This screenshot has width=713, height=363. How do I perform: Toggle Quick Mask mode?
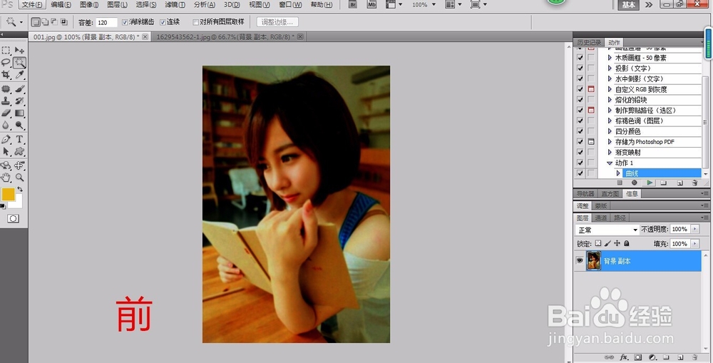coord(13,219)
